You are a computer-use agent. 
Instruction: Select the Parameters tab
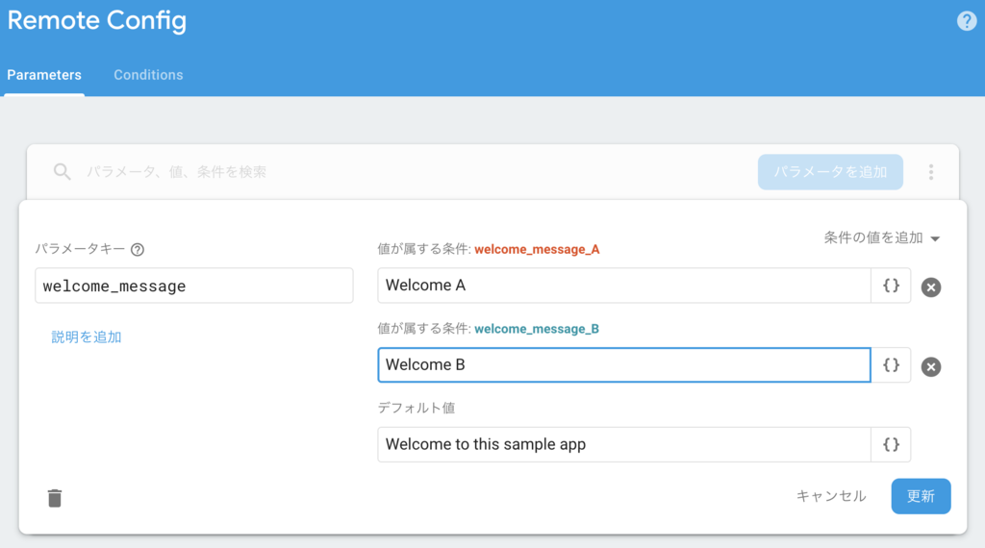pos(44,75)
